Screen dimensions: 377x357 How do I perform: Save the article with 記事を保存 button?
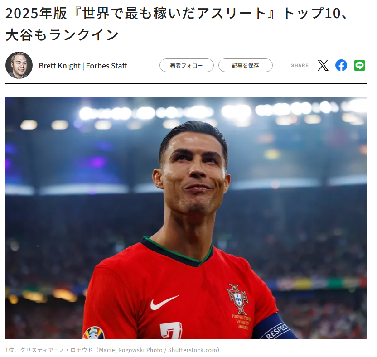(245, 65)
